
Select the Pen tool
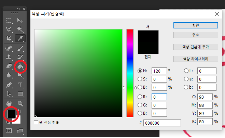point(9,85)
